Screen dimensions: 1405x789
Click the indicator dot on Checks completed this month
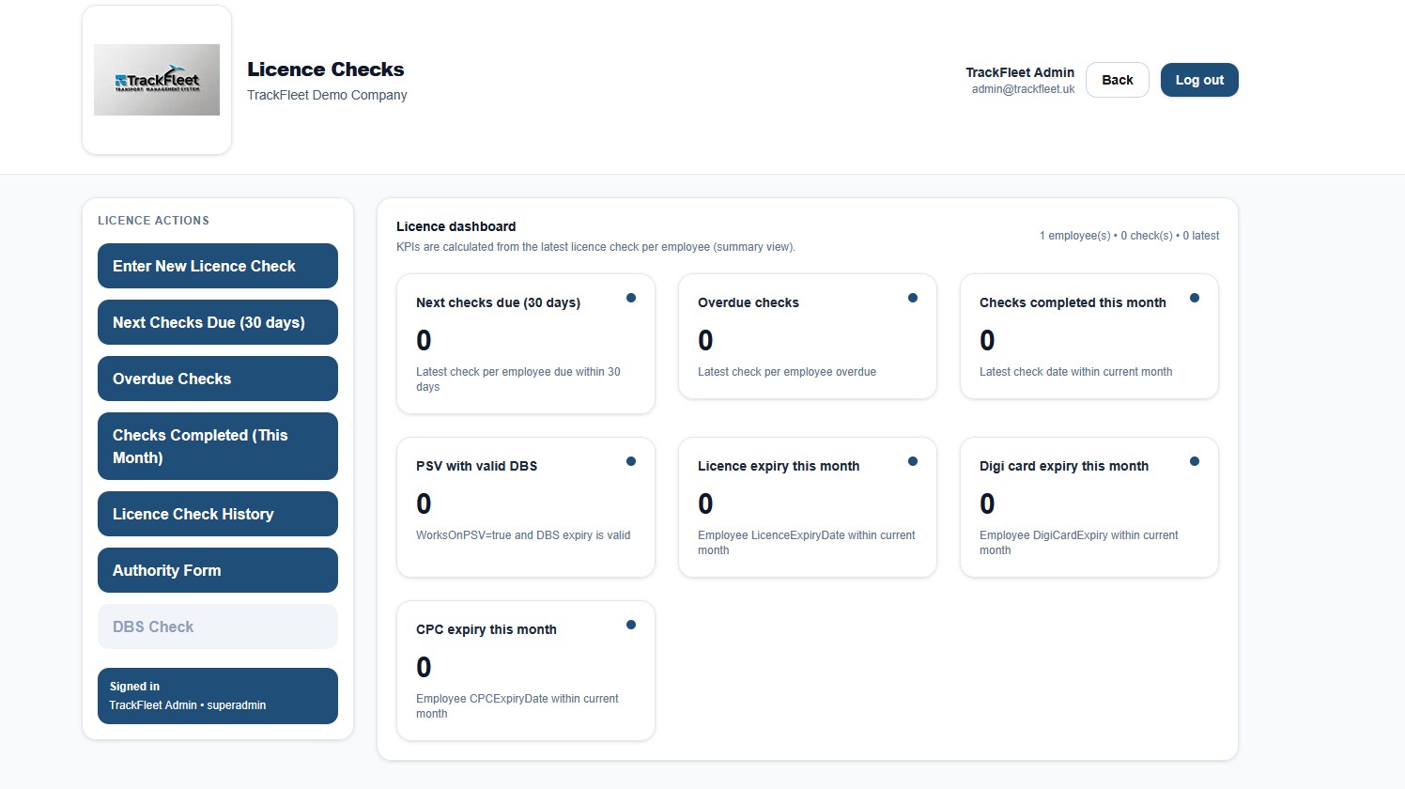pyautogui.click(x=1195, y=297)
